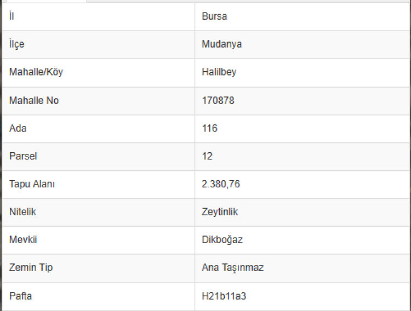411x311 pixels.
Task: Select the İlçe label cell
Action: 17,44
